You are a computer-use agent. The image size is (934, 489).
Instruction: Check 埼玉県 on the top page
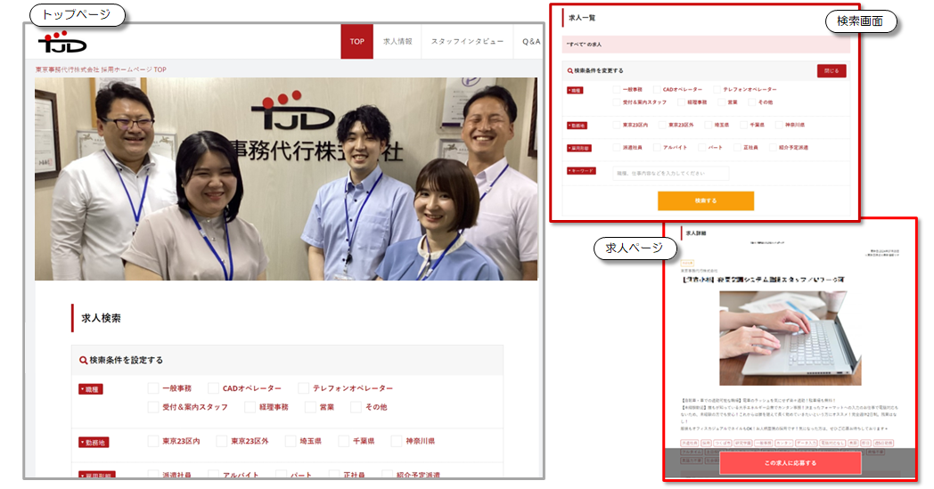pyautogui.click(x=290, y=442)
